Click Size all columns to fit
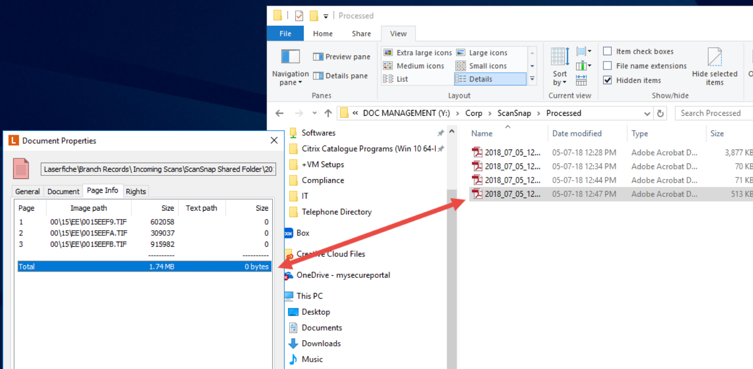 click(x=582, y=80)
